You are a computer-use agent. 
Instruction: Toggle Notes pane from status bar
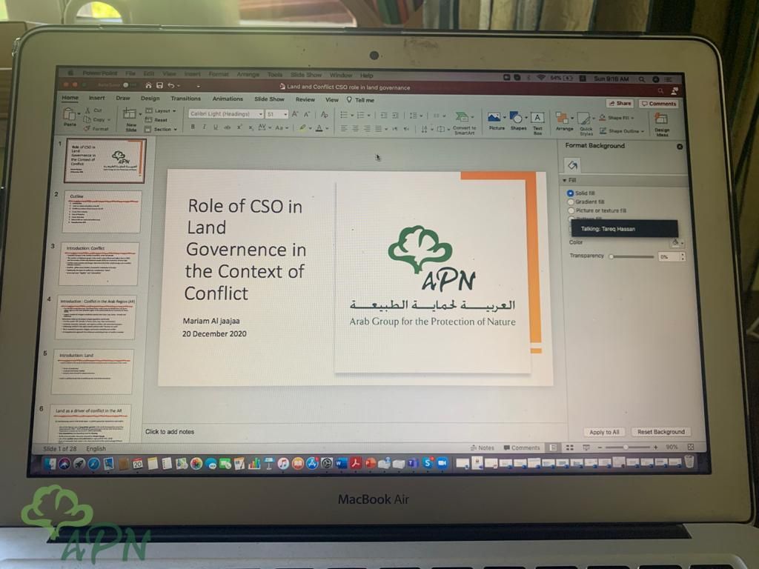[482, 447]
